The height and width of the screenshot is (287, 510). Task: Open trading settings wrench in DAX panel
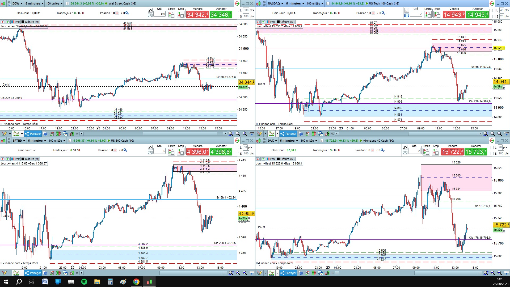[405, 147]
